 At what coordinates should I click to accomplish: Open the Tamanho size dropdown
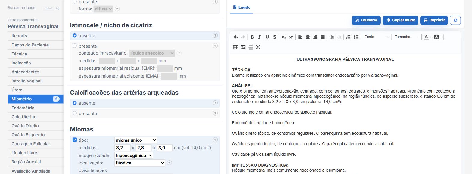407,37
